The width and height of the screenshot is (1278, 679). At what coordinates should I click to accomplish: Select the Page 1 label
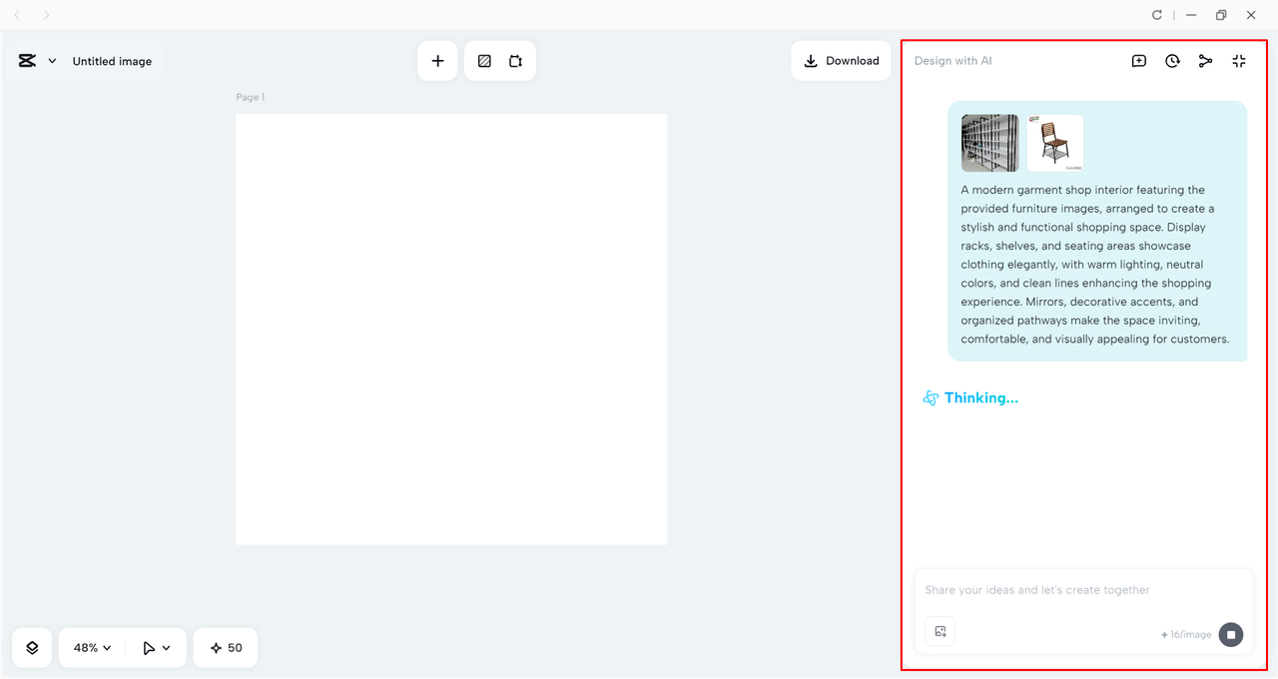(250, 97)
